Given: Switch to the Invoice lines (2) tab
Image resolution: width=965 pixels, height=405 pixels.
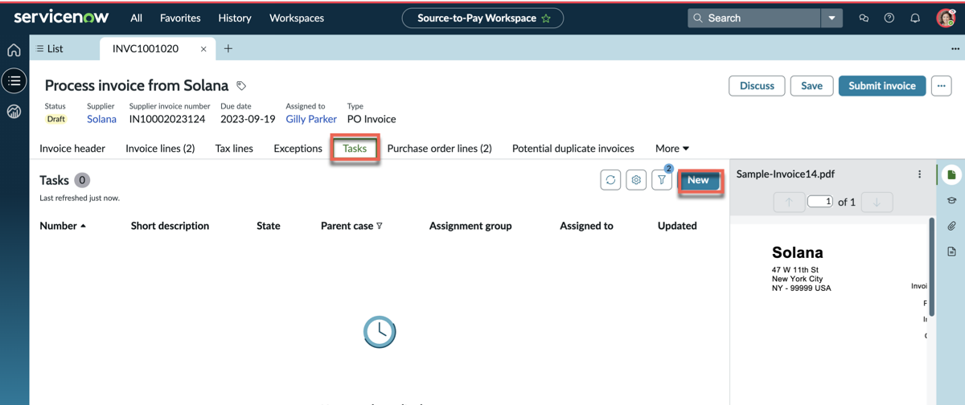Looking at the screenshot, I should click(x=160, y=149).
